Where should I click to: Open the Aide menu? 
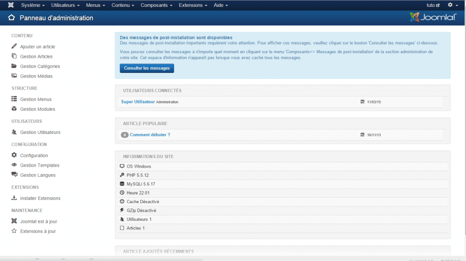point(221,5)
